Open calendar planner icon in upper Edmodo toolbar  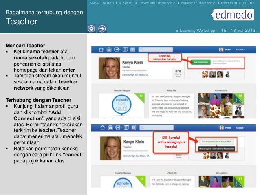(109, 50)
